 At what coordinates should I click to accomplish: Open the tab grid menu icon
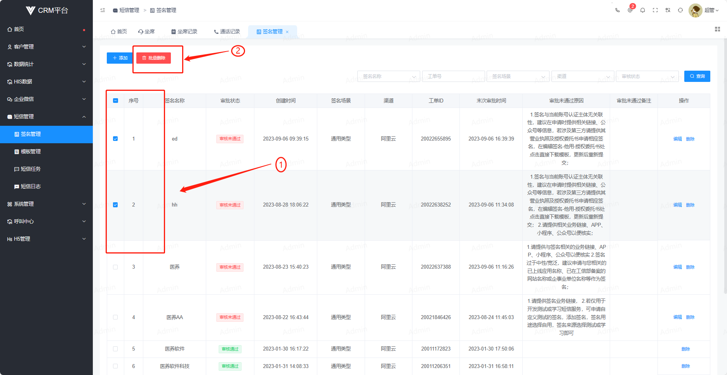717,29
